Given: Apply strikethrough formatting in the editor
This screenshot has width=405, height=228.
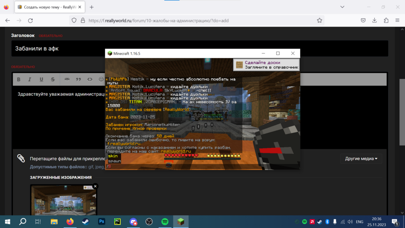Looking at the screenshot, I should 53,80.
